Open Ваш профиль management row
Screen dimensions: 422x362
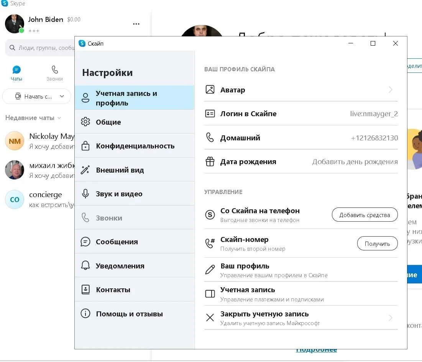tap(301, 270)
